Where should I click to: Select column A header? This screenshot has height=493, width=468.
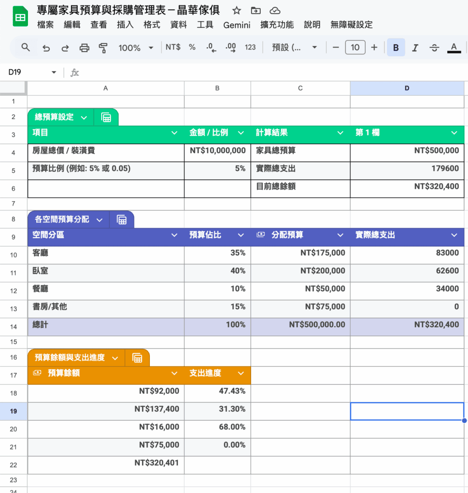click(x=106, y=89)
